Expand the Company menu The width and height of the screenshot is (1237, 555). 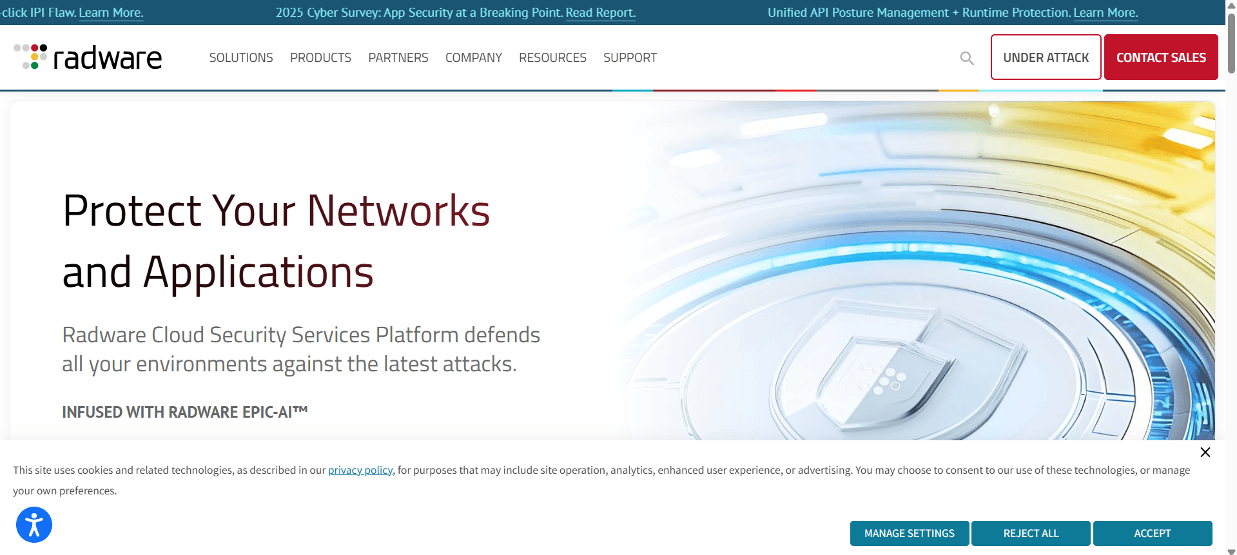tap(473, 58)
